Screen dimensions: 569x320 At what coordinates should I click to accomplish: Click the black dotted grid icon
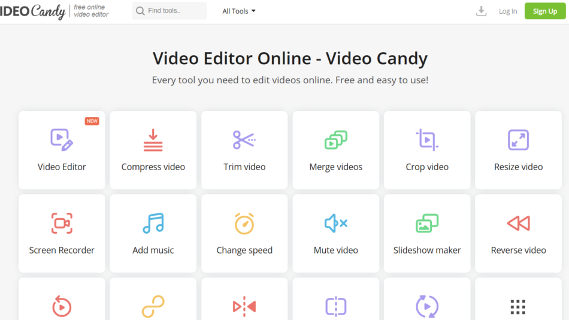coord(518,307)
